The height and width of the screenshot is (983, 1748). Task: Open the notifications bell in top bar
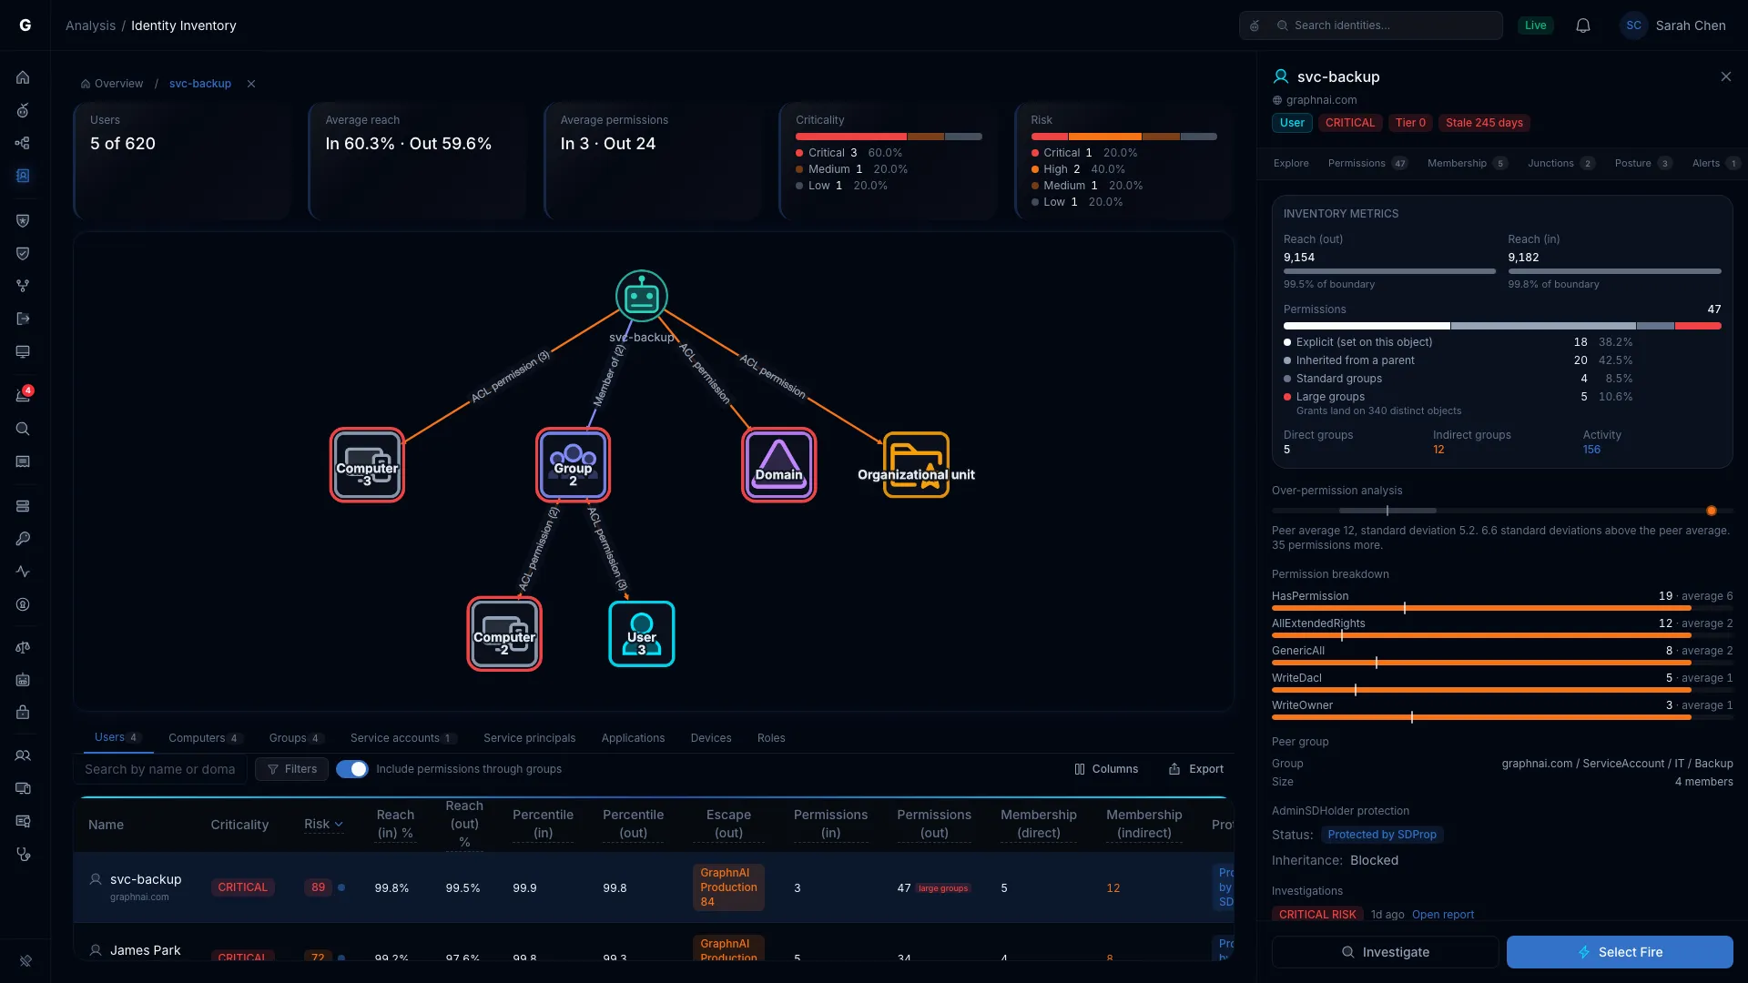click(1583, 25)
